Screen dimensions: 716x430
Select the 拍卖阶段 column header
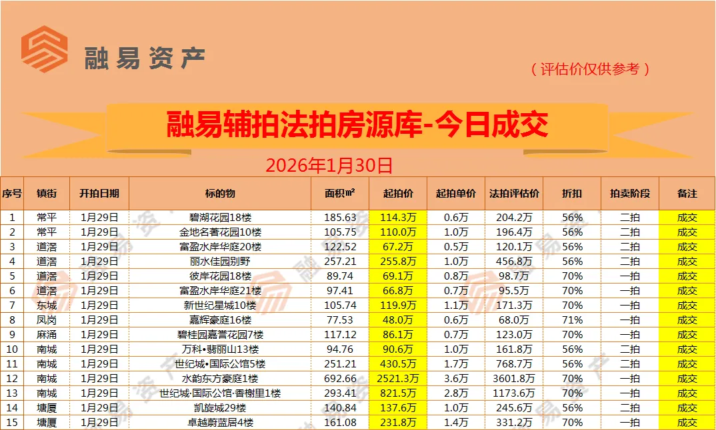pyautogui.click(x=630, y=193)
